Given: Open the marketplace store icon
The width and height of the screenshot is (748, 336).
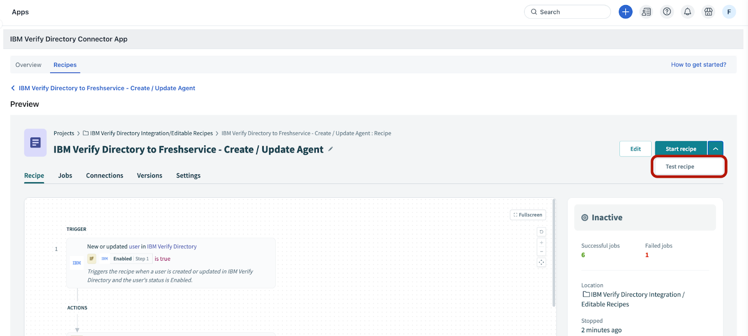Looking at the screenshot, I should (x=709, y=12).
